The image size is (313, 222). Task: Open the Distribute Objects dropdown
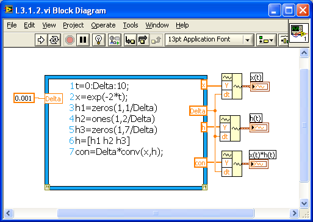coord(283,40)
